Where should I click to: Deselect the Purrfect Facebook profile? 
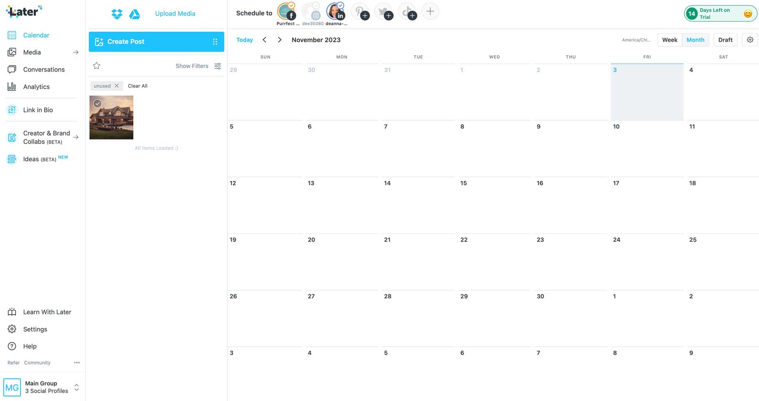tap(286, 11)
